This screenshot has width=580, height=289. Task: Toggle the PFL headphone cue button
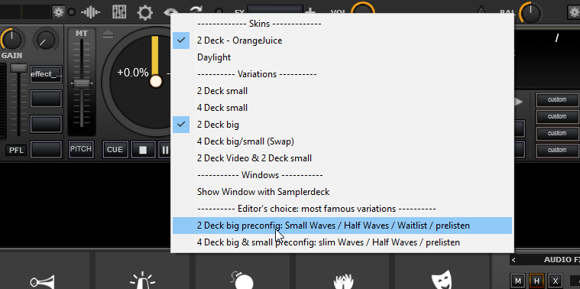(16, 151)
